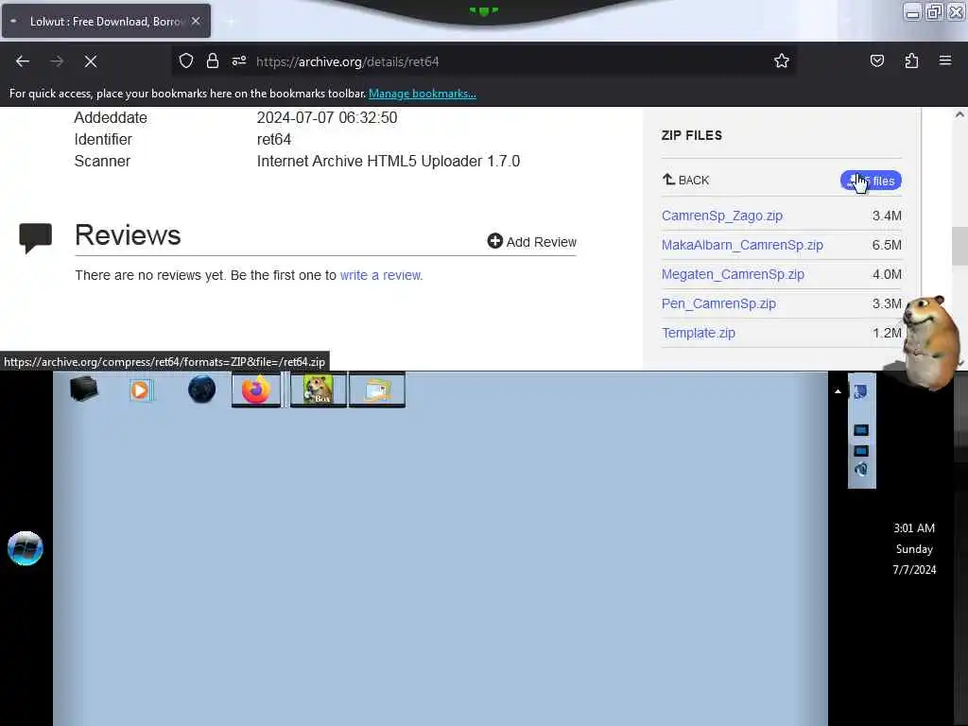This screenshot has height=726, width=968.
Task: Download CamrenSp_Zago.zip
Action: (x=722, y=216)
